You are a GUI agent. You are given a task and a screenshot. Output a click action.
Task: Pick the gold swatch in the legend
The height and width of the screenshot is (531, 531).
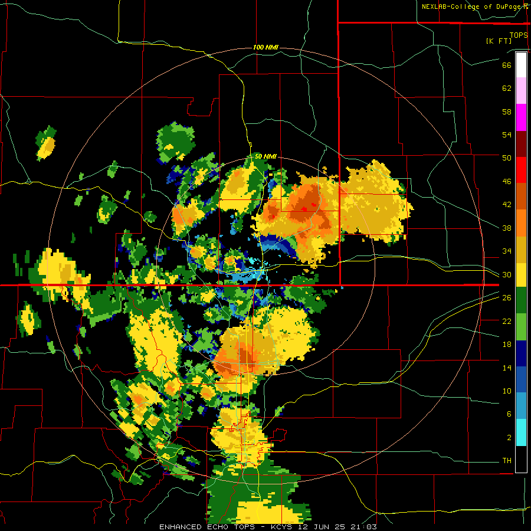pyautogui.click(x=521, y=250)
